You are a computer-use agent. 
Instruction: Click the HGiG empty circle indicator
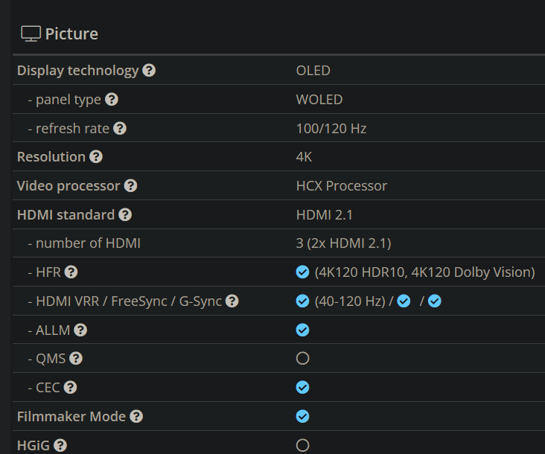[302, 445]
